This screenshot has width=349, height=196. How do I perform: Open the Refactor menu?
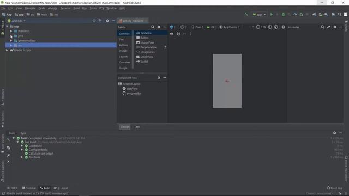point(65,8)
